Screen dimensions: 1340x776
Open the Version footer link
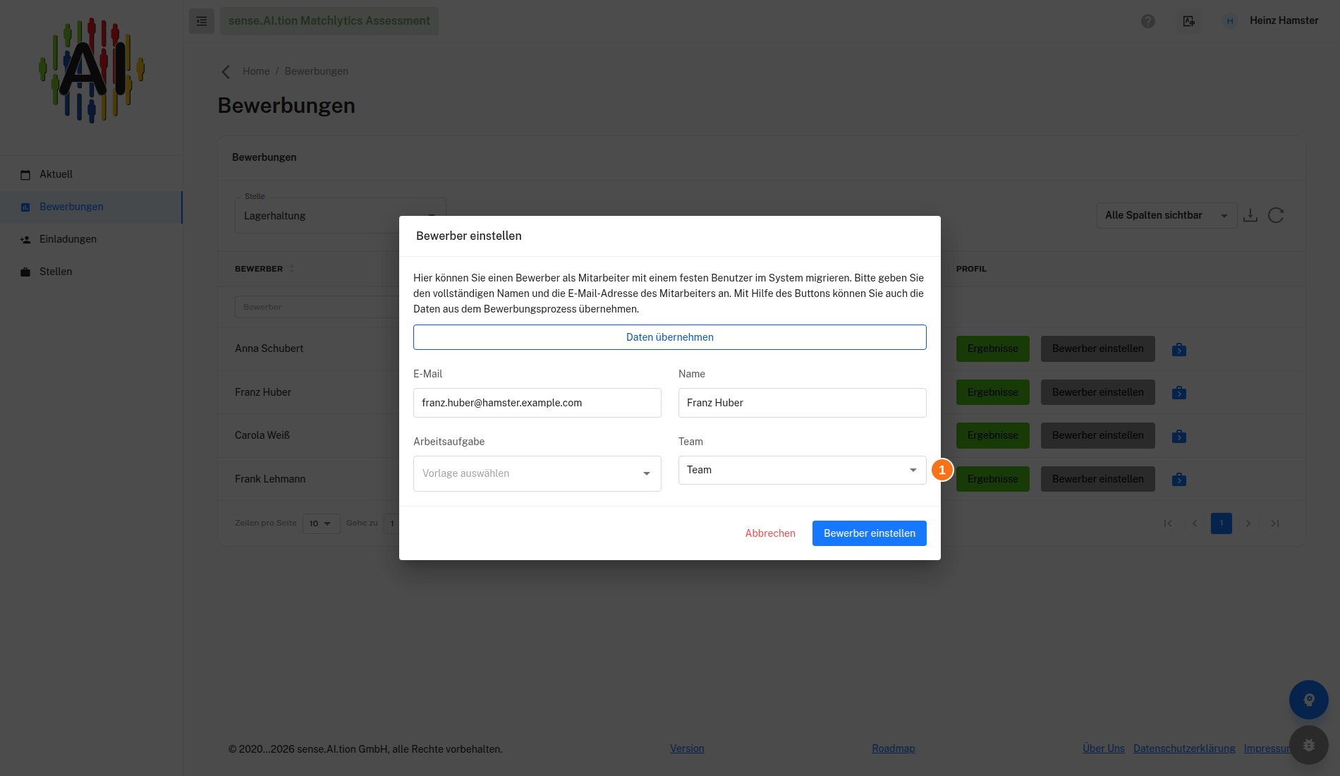687,748
